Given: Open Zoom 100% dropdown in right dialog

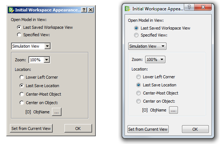Looking at the screenshot, I should pos(155,59).
